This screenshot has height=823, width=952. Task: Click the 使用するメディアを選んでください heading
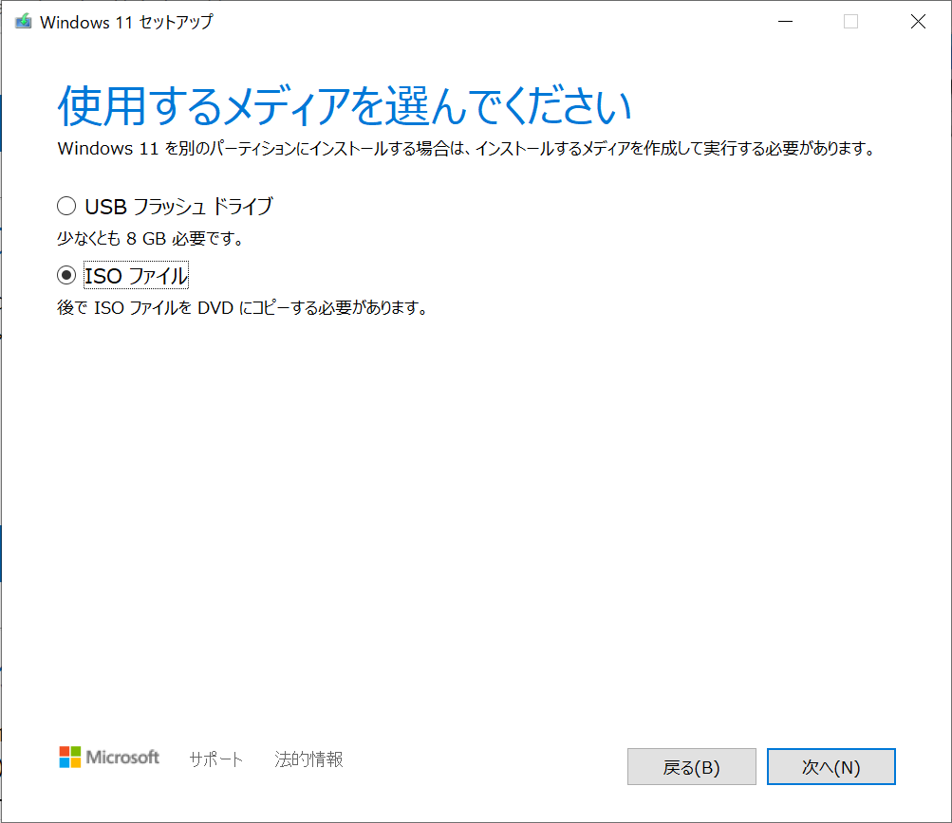pyautogui.click(x=345, y=106)
